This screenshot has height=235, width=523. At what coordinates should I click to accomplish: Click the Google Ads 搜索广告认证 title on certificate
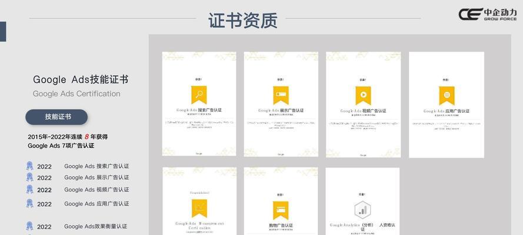coord(199,110)
